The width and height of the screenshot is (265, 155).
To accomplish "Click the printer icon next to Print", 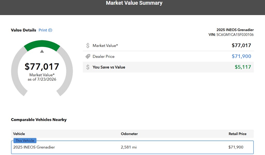I will (x=50, y=30).
